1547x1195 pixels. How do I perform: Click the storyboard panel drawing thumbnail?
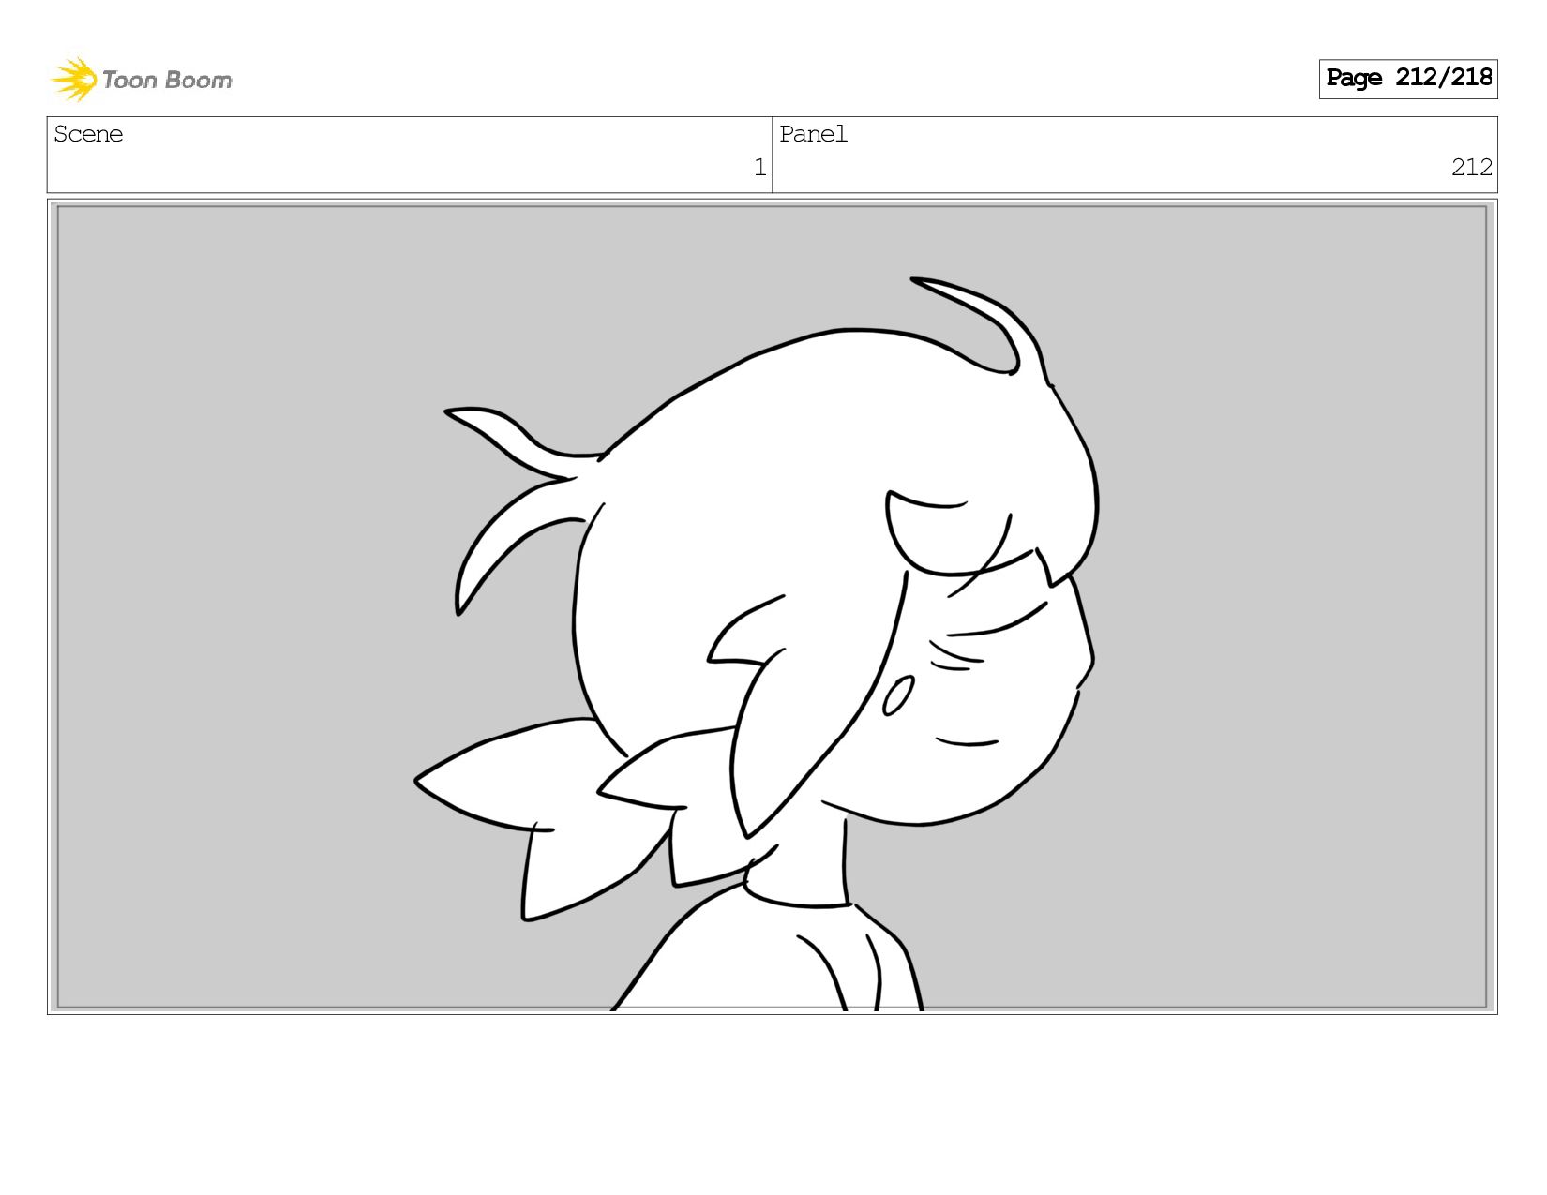(773, 606)
